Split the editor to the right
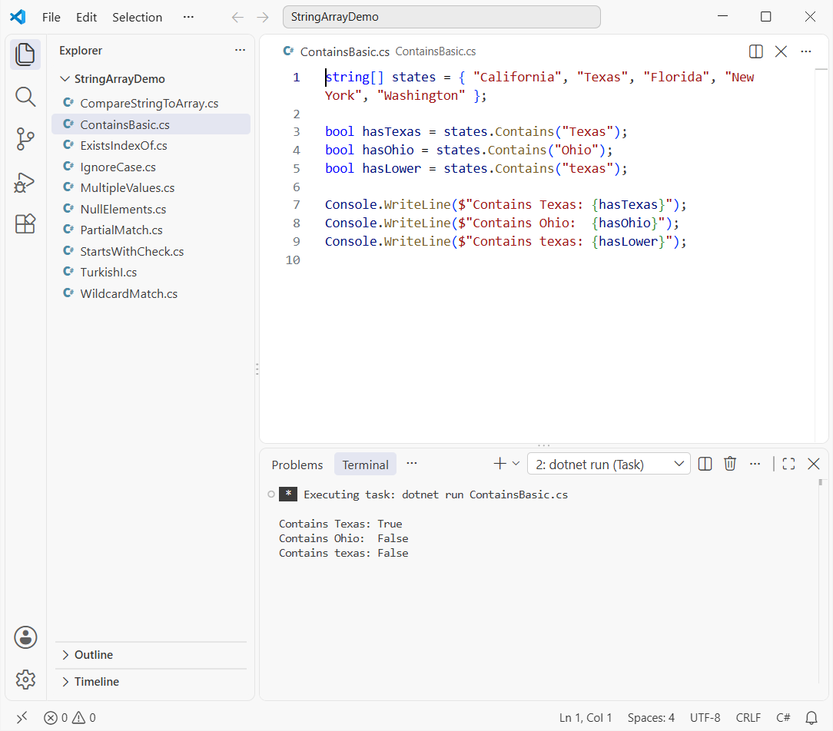 click(x=755, y=51)
